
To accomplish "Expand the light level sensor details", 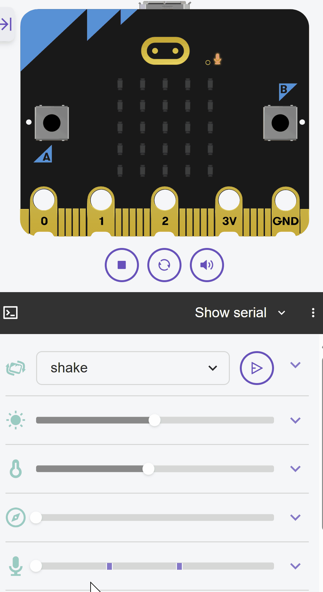I will (295, 420).
